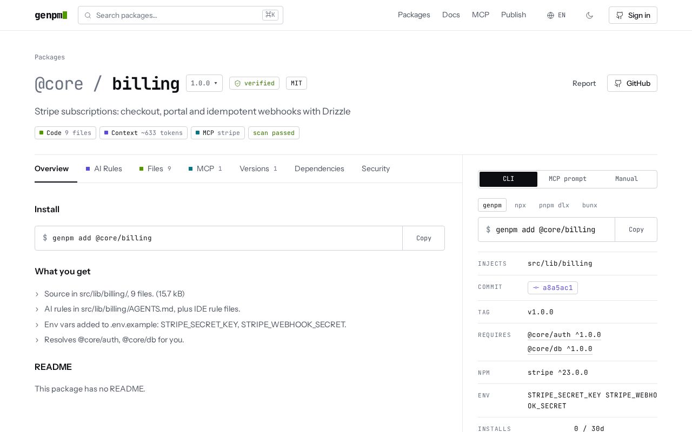Choose the npx runner option
692x432 pixels.
[520, 205]
